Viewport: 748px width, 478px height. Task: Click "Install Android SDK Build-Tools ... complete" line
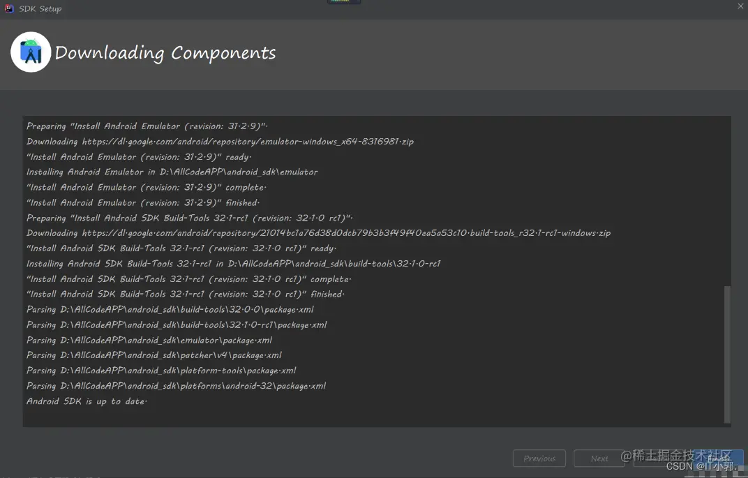[x=189, y=279]
